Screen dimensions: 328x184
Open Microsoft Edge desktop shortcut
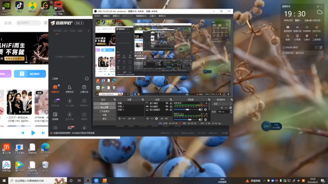[46, 150]
